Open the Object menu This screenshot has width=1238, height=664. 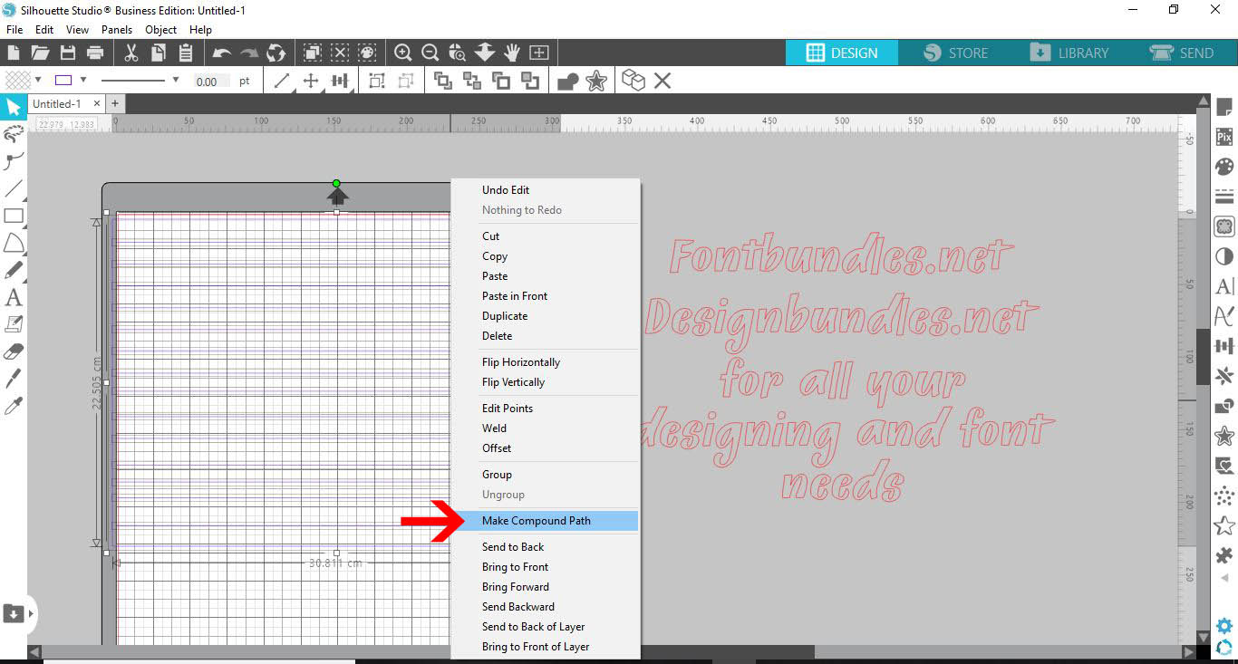click(161, 30)
